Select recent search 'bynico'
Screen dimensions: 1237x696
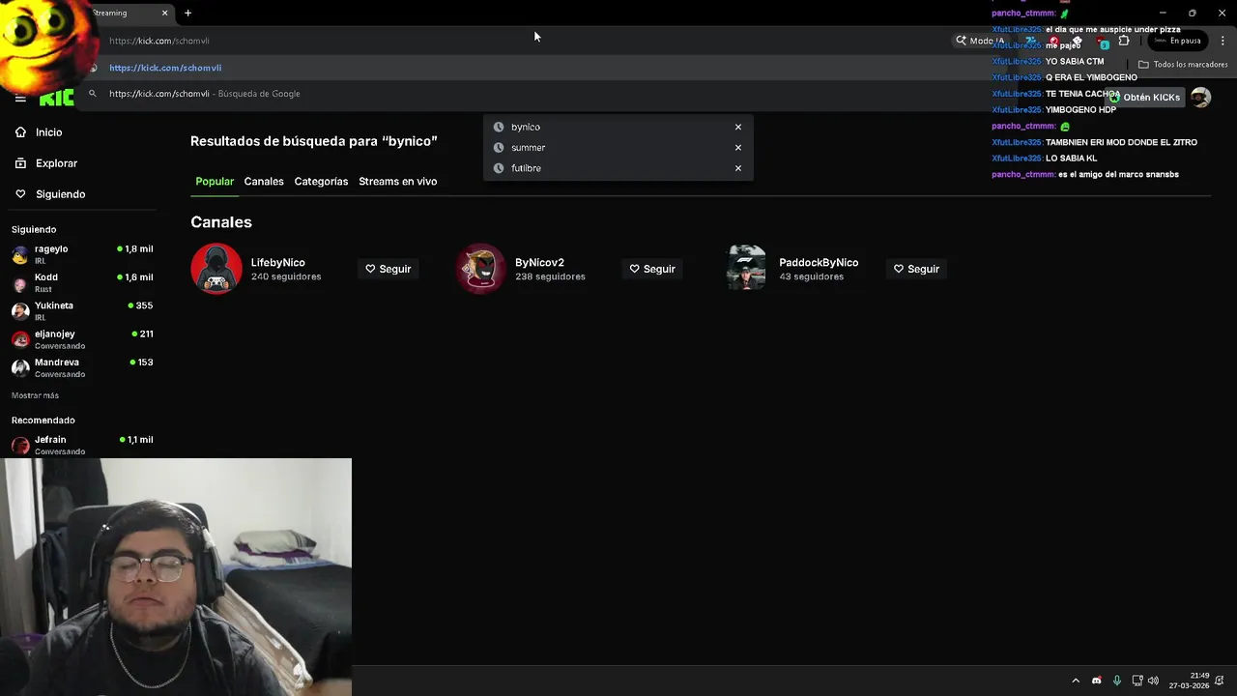tap(526, 127)
